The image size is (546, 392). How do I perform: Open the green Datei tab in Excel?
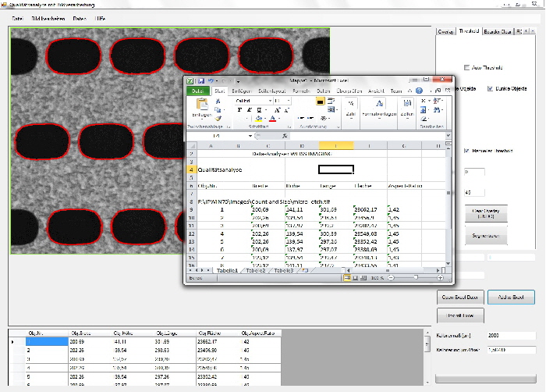point(198,91)
